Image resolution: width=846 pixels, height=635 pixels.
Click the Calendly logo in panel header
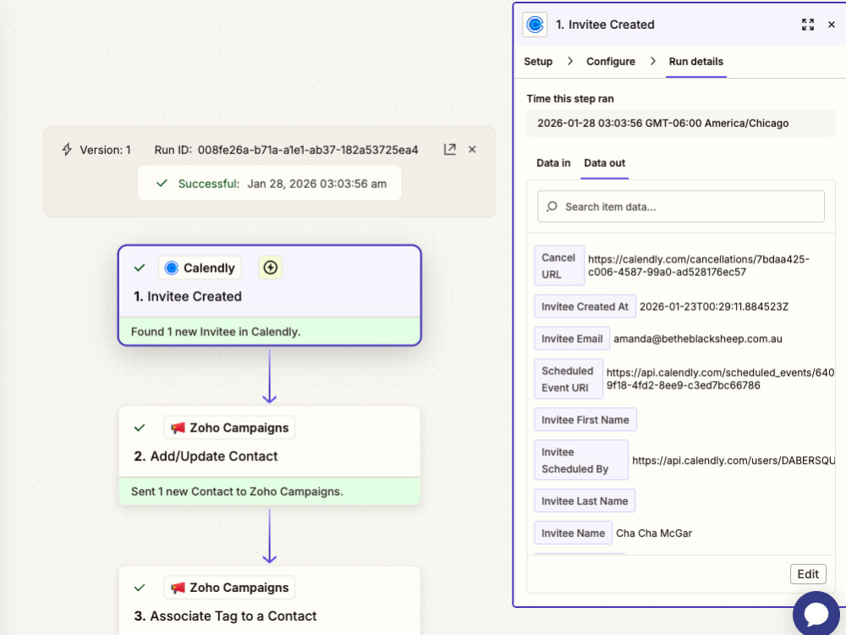[535, 25]
